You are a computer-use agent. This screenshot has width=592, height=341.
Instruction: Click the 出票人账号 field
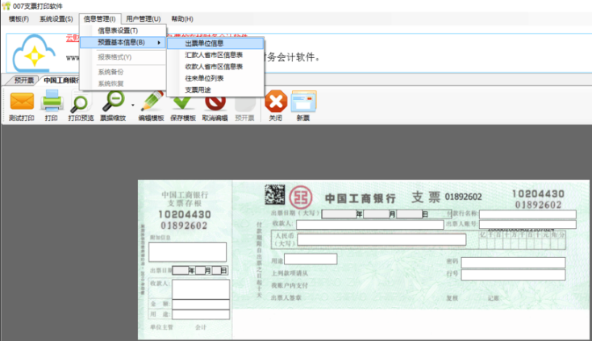(527, 224)
